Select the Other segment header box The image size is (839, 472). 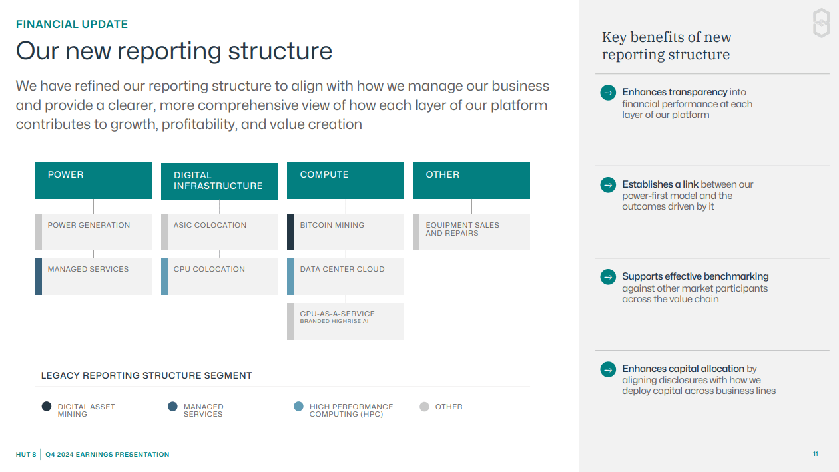point(471,180)
